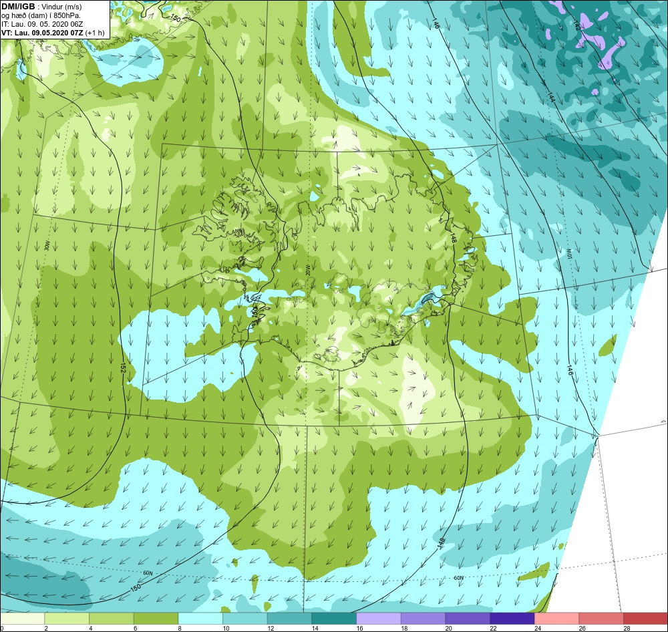Click the '20W' longitude label over Iceland
Screen dimensions: 668x632
pyautogui.click(x=307, y=269)
